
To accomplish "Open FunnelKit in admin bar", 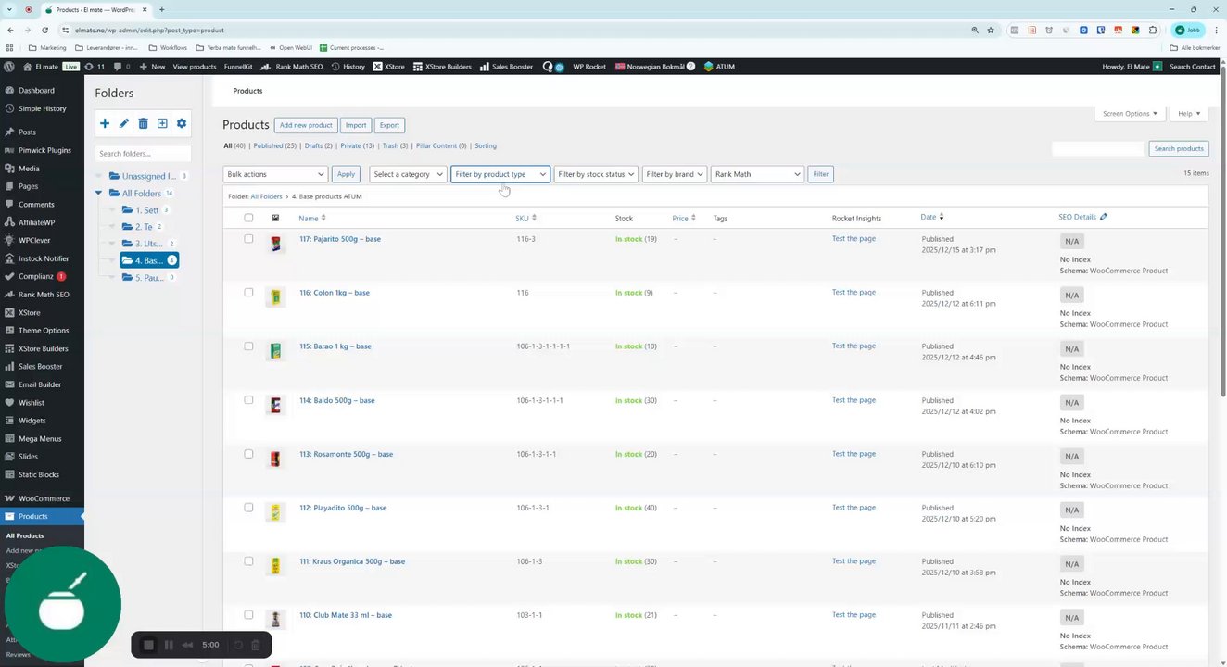I will (x=238, y=67).
